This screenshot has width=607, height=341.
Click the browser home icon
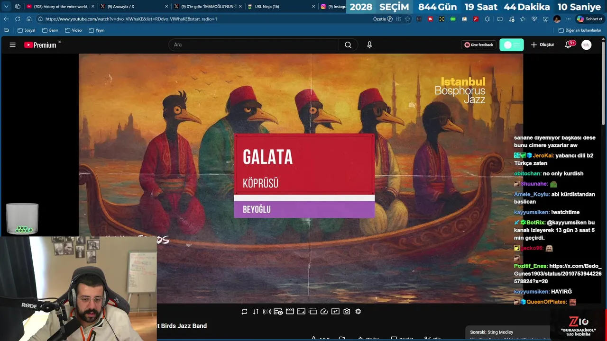(x=29, y=19)
